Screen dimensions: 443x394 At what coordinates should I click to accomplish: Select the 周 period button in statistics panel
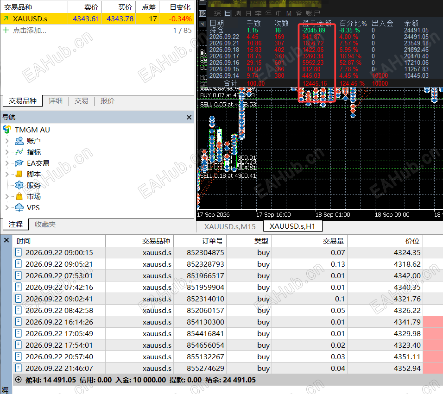click(238, 13)
